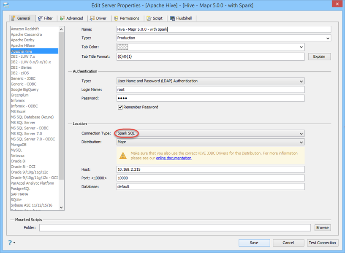Image resolution: width=345 pixels, height=253 pixels.
Task: Click the server list vertical scrollbar thumb
Action: tap(61, 106)
